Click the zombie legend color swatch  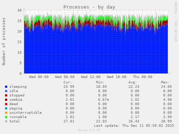click(6, 100)
